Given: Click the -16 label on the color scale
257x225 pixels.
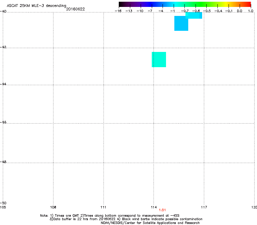Looking at the screenshot, I should 118,11.
